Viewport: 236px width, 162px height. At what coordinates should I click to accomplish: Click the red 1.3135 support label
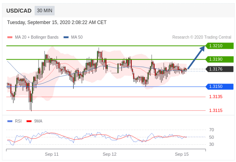[x=216, y=97]
